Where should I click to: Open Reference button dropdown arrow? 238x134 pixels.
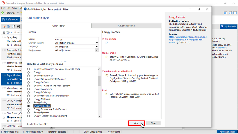point(18,13)
